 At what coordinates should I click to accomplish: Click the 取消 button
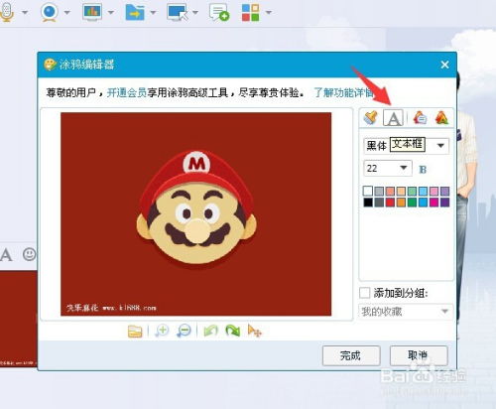coord(419,355)
